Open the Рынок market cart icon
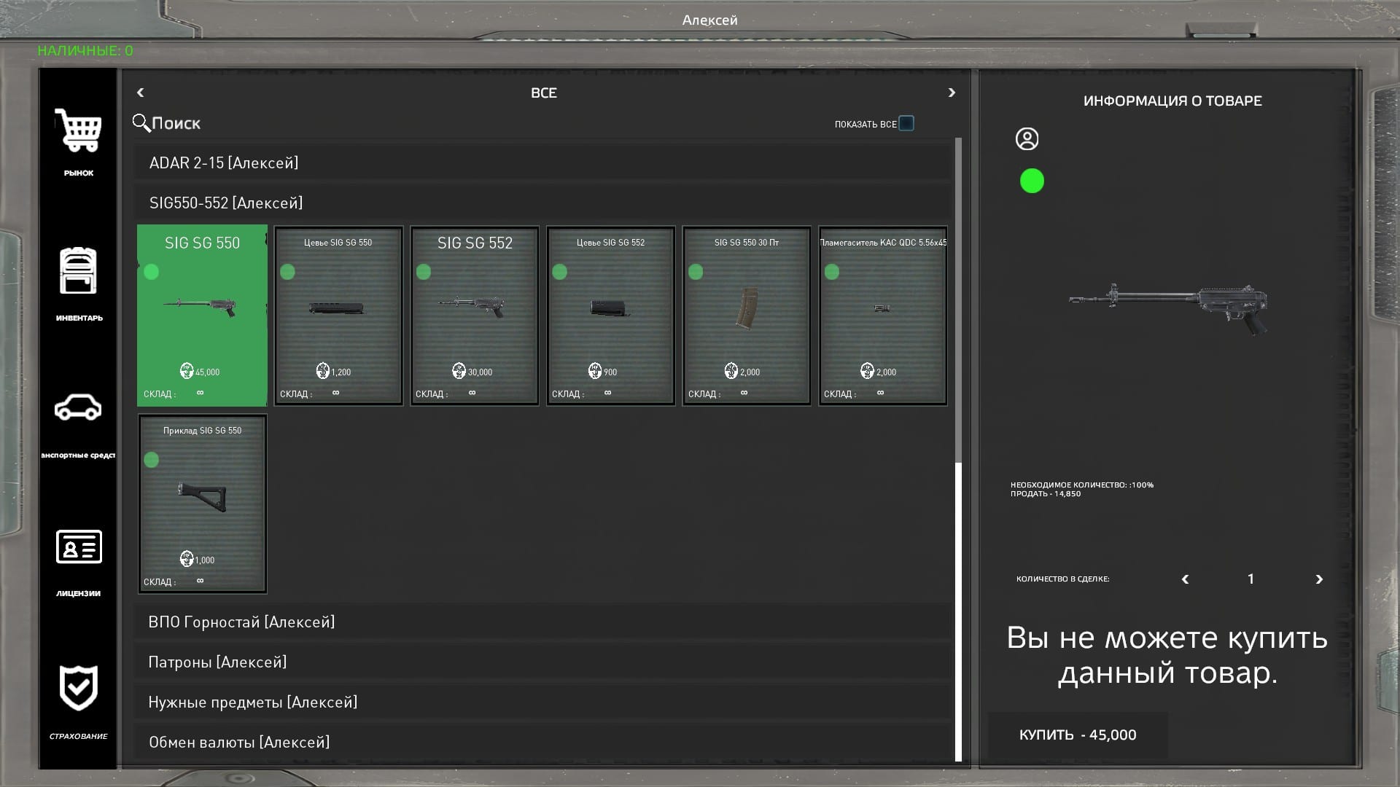This screenshot has height=787, width=1400. 78,130
